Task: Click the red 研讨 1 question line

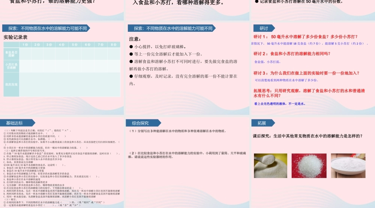Action: [x=306, y=37]
